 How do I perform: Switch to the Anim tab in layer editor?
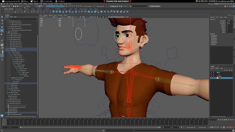[218, 66]
